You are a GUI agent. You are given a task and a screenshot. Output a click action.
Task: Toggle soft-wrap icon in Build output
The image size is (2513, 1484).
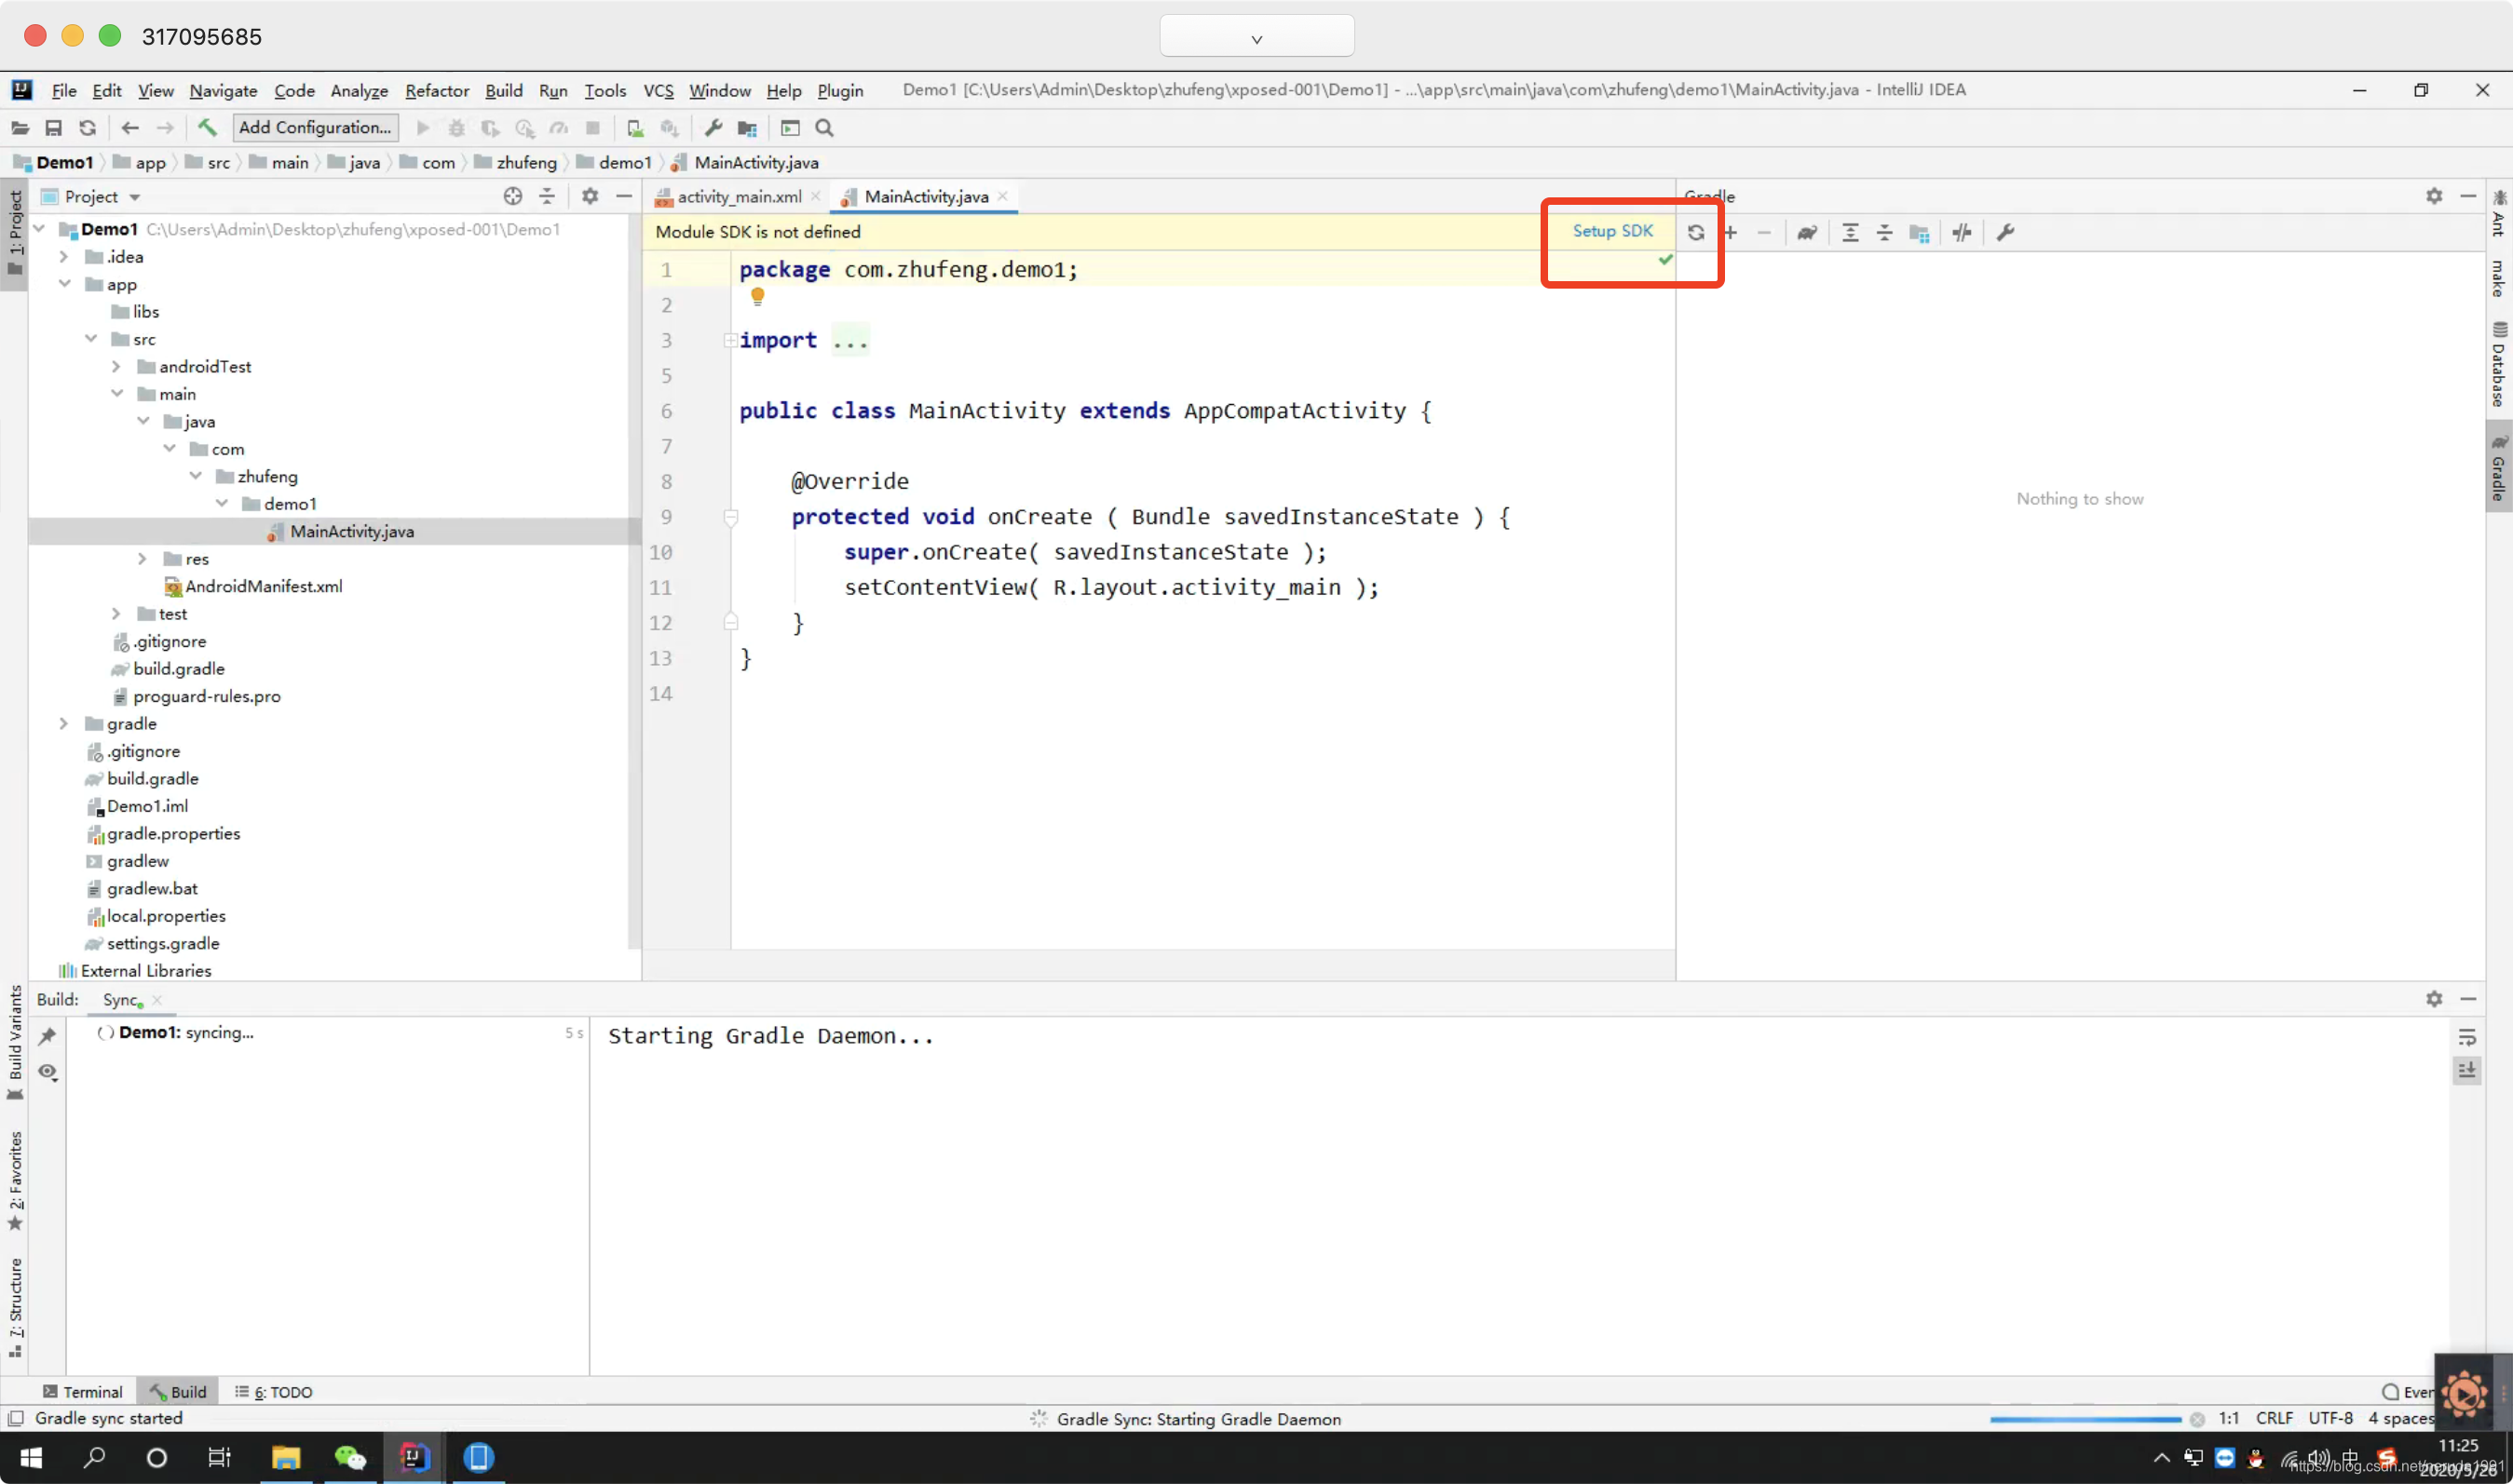pos(2467,1037)
